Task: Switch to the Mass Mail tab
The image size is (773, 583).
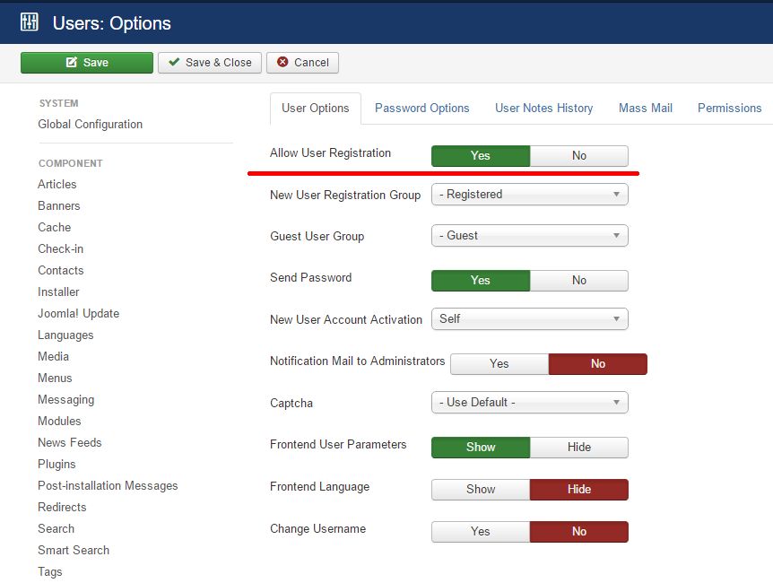Action: tap(645, 109)
